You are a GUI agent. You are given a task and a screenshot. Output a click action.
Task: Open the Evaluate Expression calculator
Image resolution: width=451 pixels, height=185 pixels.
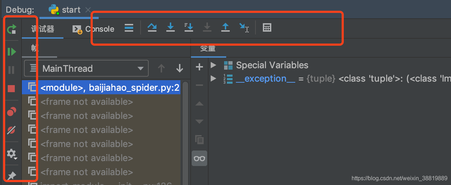pyautogui.click(x=267, y=28)
